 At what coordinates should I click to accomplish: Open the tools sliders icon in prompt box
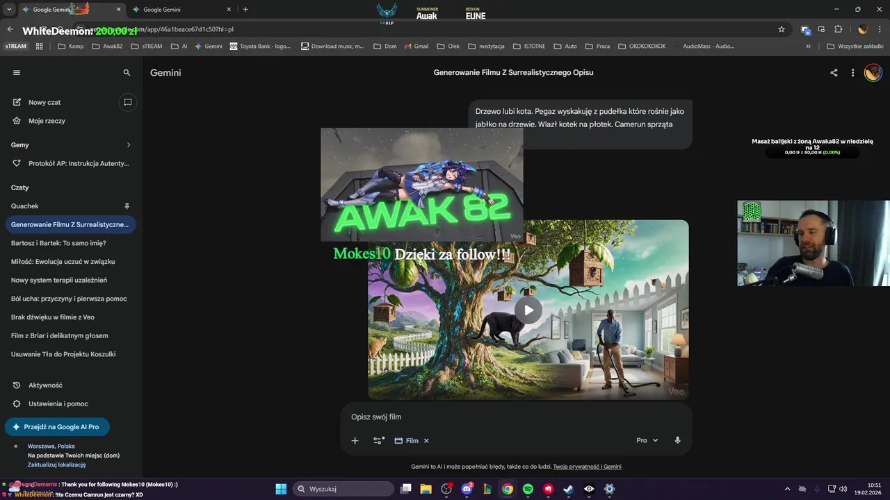378,440
